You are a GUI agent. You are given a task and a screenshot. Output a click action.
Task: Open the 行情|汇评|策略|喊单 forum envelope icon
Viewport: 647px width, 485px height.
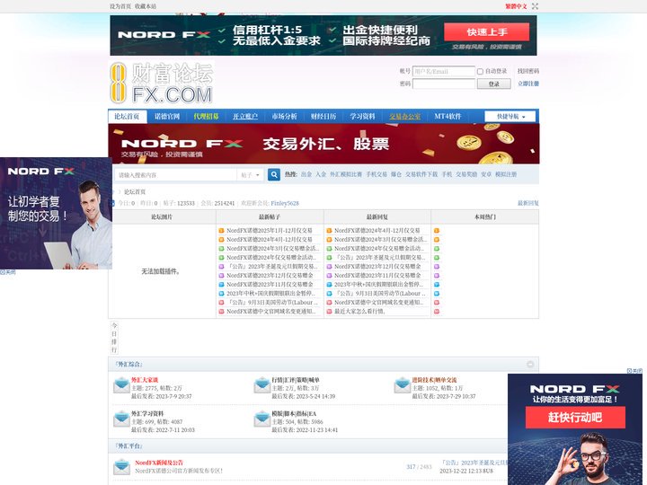click(262, 385)
